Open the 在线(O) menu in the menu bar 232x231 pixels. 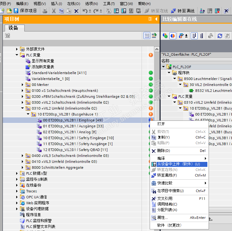[x=73, y=4]
